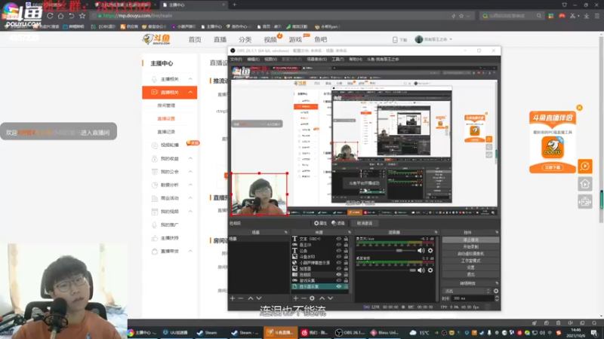Toggle visibility of the 色钥控 source
The image size is (604, 339).
[x=338, y=274]
